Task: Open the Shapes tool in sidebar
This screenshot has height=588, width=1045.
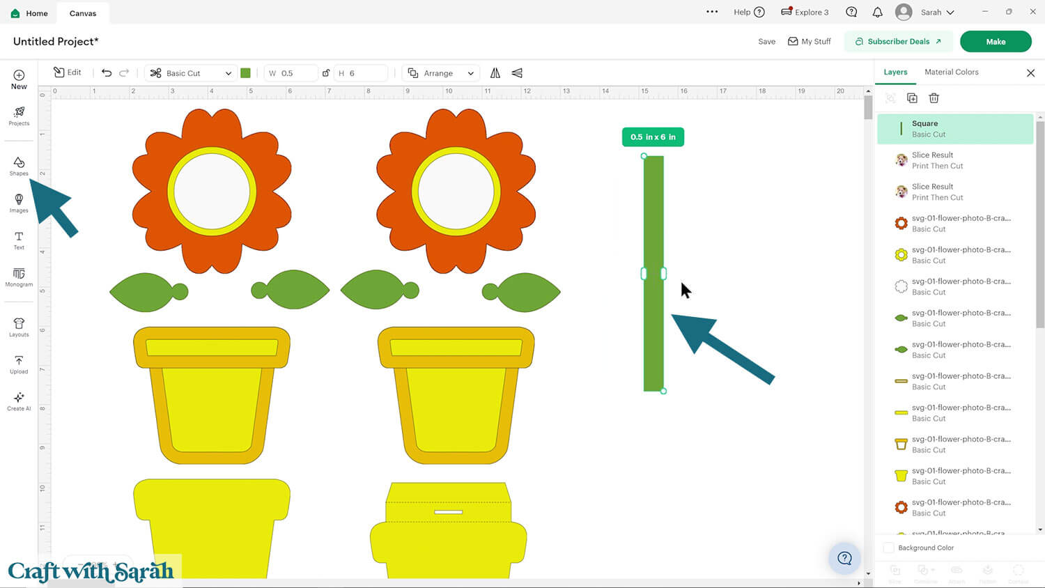Action: [19, 166]
